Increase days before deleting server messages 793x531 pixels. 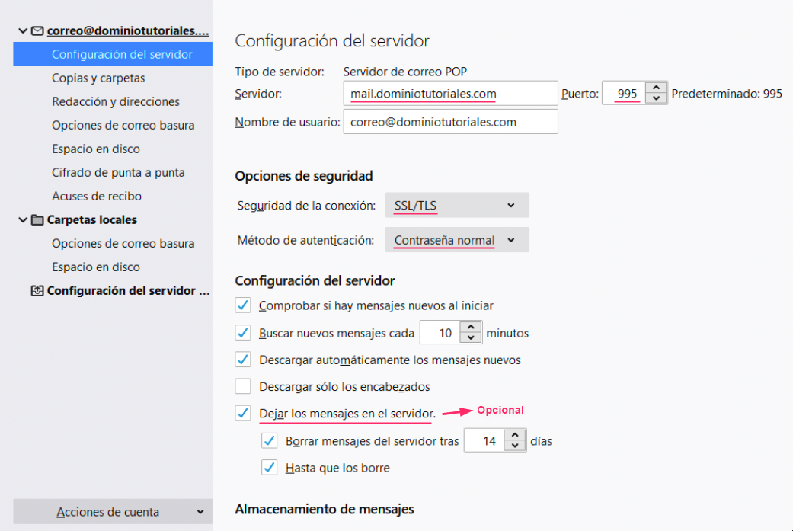click(x=516, y=436)
